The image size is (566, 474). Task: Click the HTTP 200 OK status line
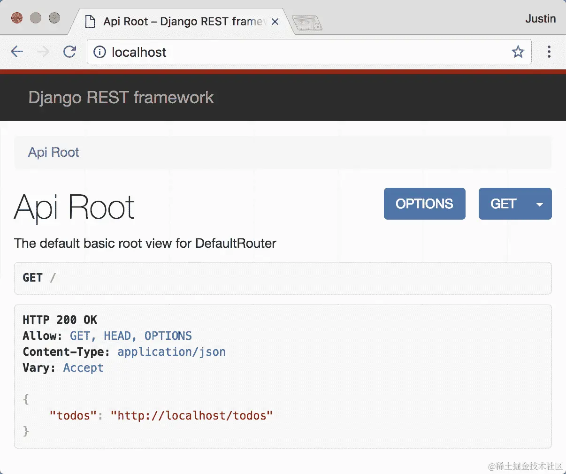tap(60, 320)
